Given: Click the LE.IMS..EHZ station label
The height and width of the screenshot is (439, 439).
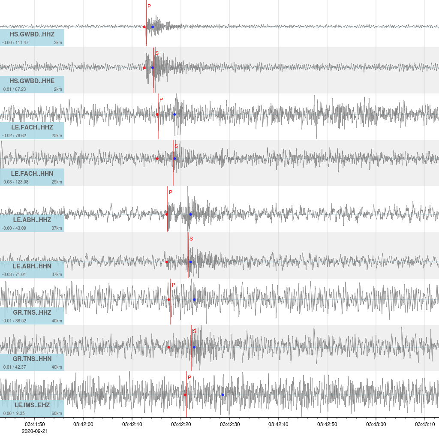Looking at the screenshot, I should (x=32, y=405).
